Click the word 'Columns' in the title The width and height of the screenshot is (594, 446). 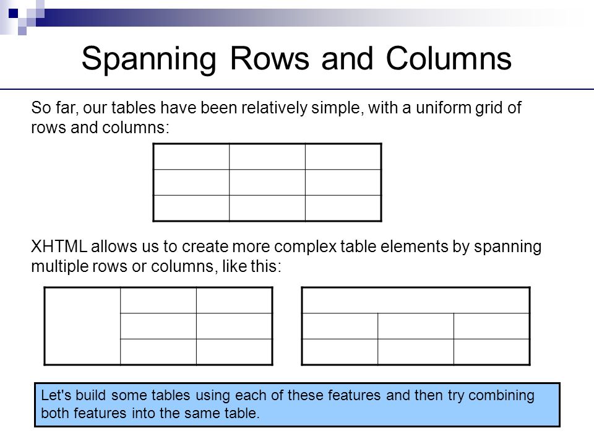pyautogui.click(x=449, y=58)
